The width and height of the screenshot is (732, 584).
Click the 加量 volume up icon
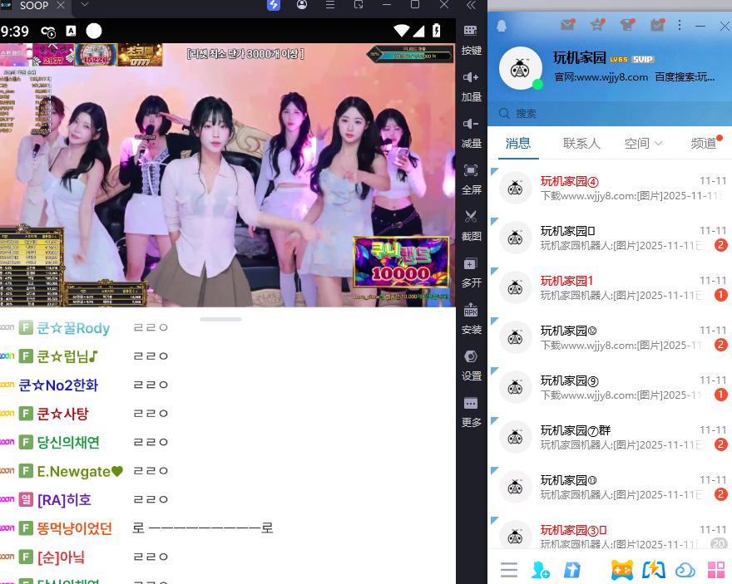471,84
